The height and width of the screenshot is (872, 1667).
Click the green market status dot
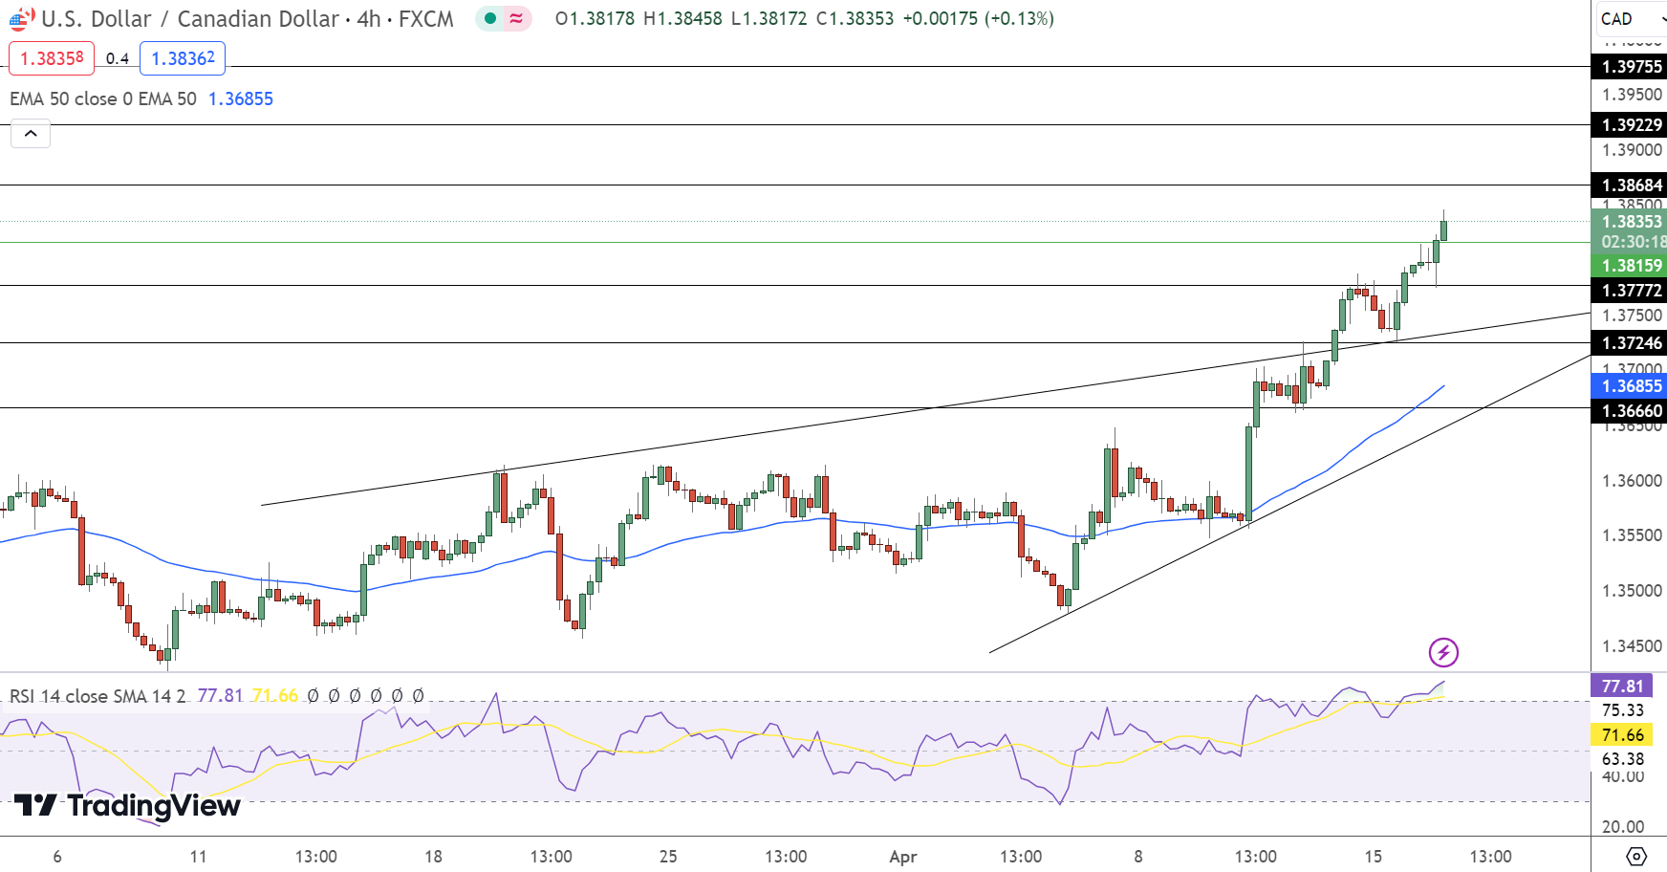(x=490, y=18)
